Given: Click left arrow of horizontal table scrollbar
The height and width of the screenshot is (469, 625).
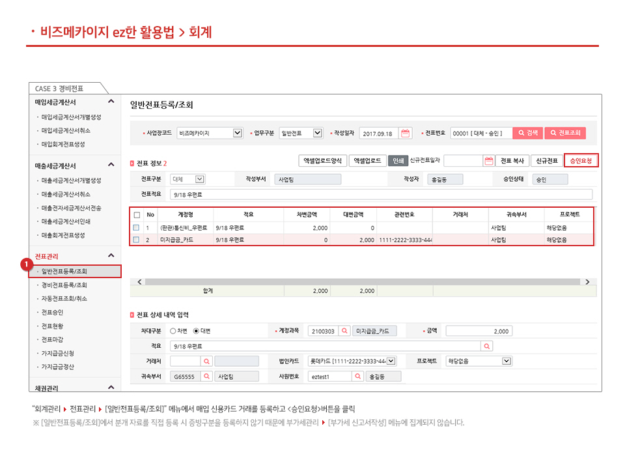Looking at the screenshot, I should [139, 282].
